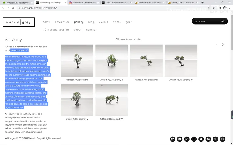Open the Instagram social icon
Screen dimensions: 233x145
point(187,139)
